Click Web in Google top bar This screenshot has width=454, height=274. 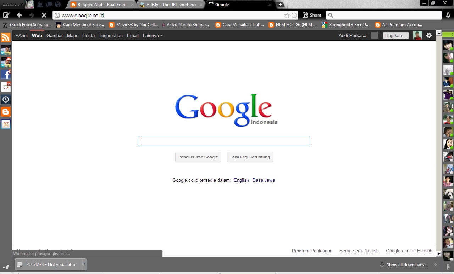click(x=37, y=35)
